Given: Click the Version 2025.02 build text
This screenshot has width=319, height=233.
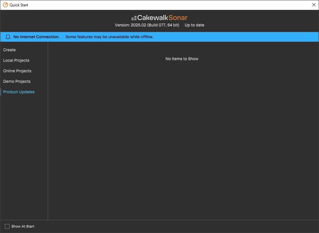Looking at the screenshot, I should click(x=147, y=25).
